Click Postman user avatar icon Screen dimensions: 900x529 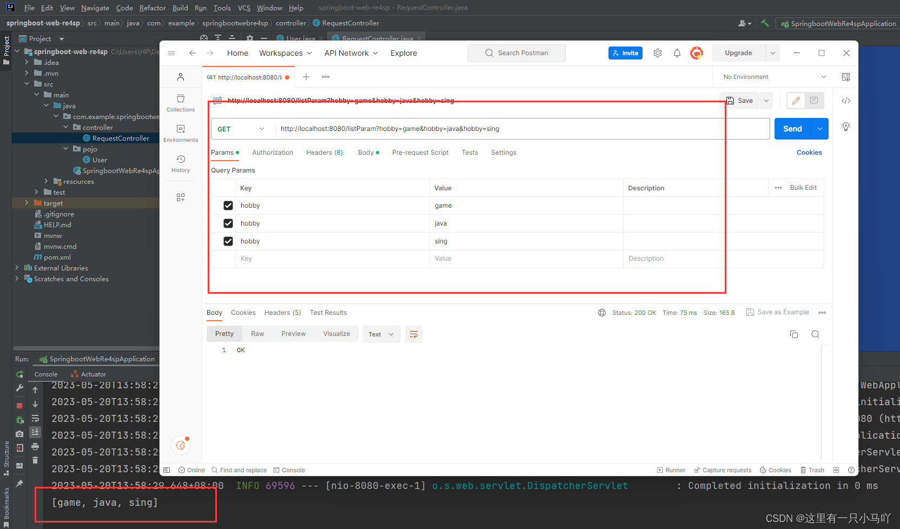pyautogui.click(x=697, y=53)
